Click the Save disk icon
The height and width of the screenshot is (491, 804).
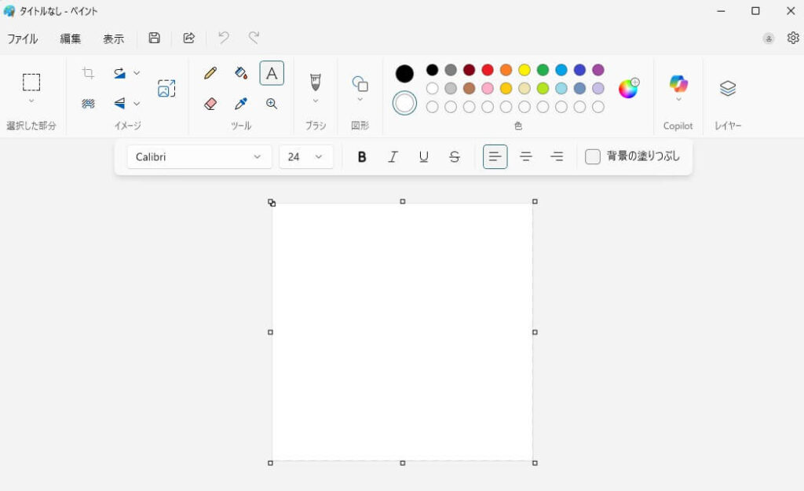click(155, 38)
